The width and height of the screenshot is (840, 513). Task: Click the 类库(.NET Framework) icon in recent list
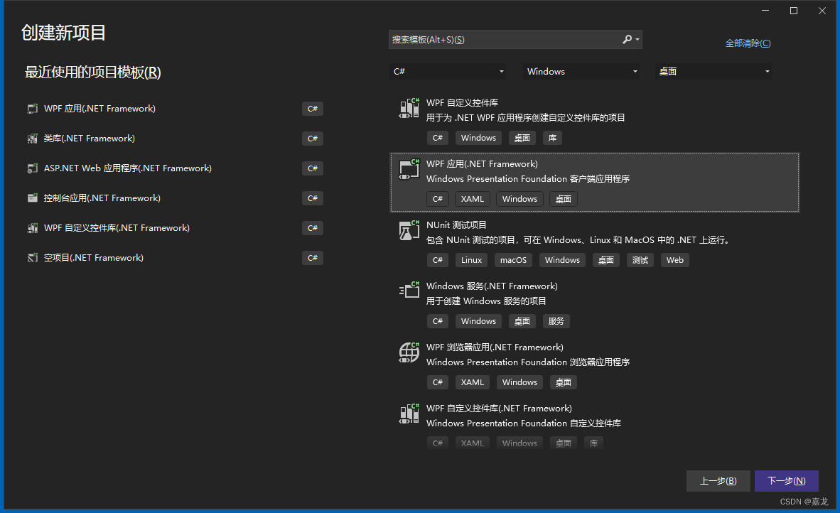coord(33,139)
